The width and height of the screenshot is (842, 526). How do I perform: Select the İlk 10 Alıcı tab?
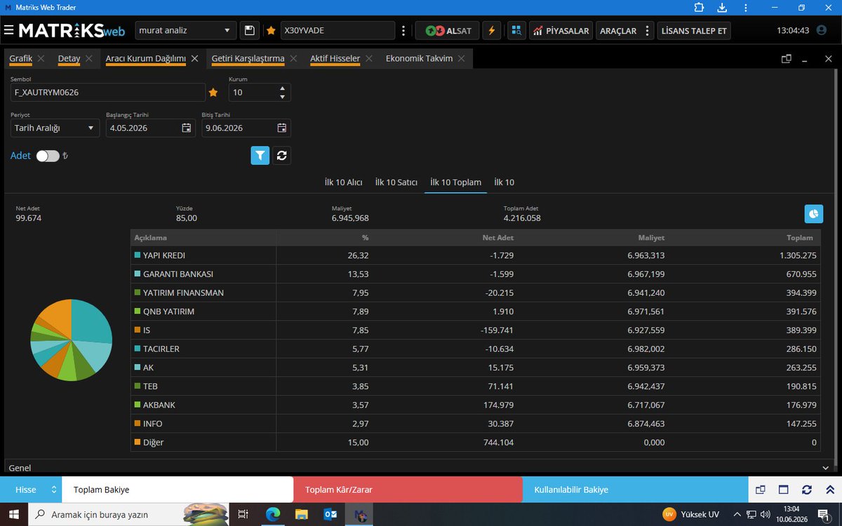(343, 182)
